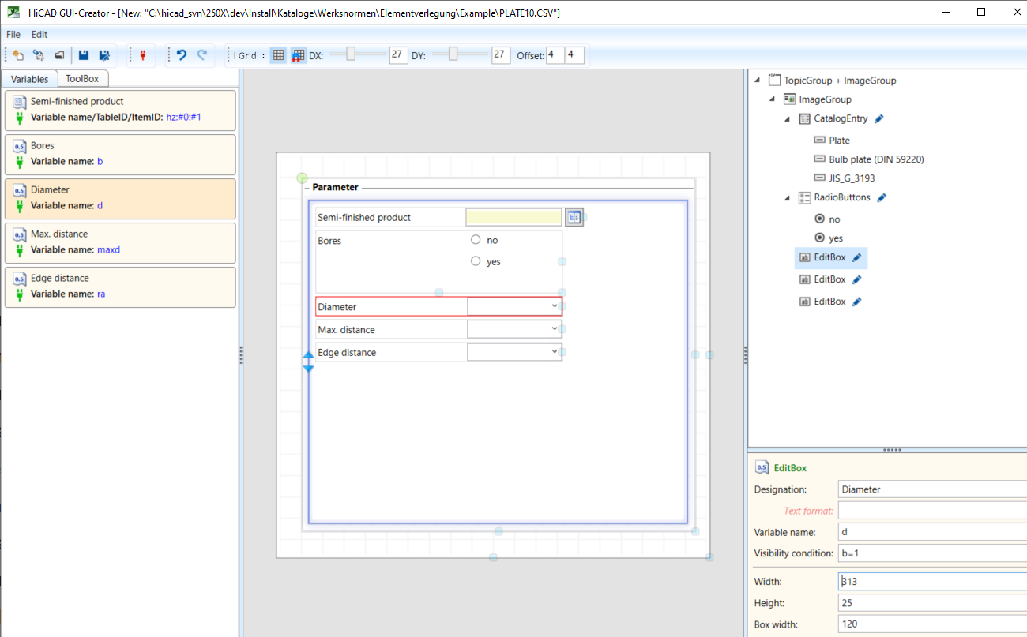Image resolution: width=1027 pixels, height=637 pixels.
Task: Toggle the grid display button
Action: [278, 55]
